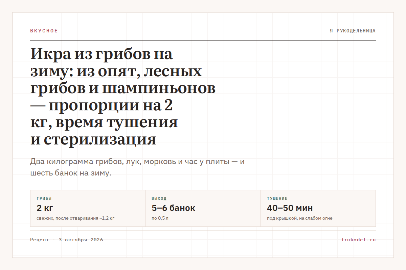406x270 pixels.
Task: Click the по 0,5 л note
Action: tap(160, 218)
